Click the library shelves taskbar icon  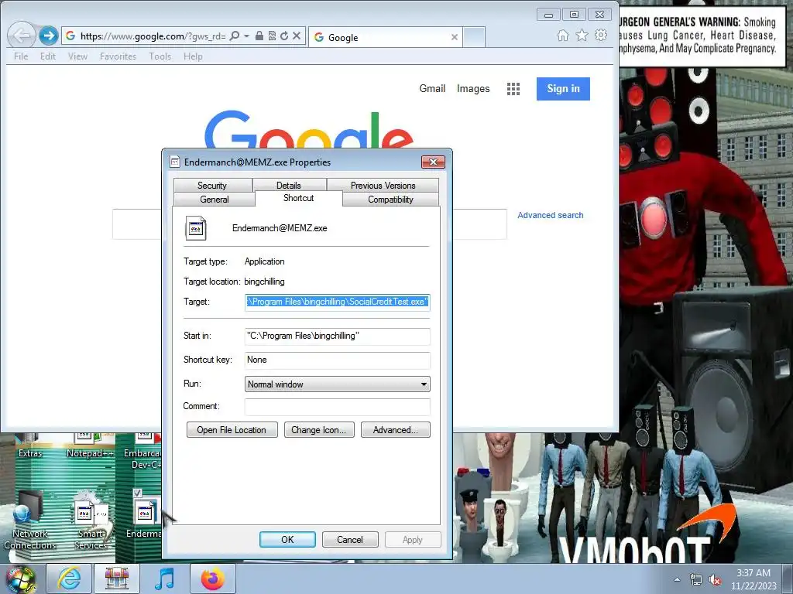(x=117, y=579)
